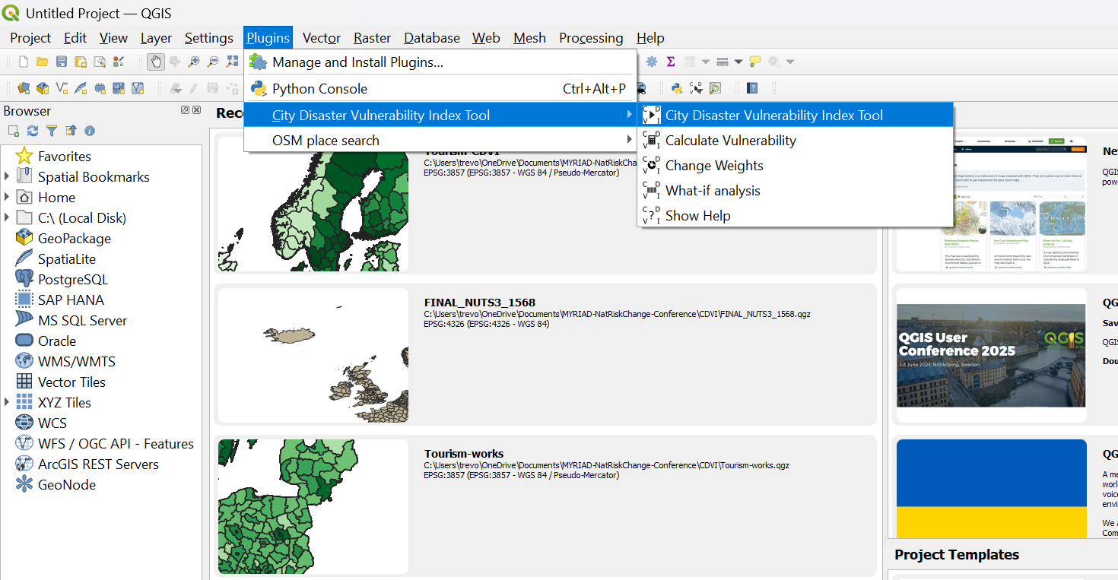Select Calculate Vulnerability in the submenu
This screenshot has height=580, width=1118.
pyautogui.click(x=796, y=140)
